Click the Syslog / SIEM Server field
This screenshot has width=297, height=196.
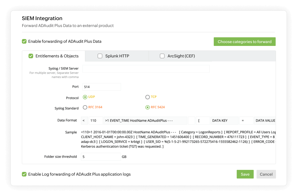pos(146,69)
